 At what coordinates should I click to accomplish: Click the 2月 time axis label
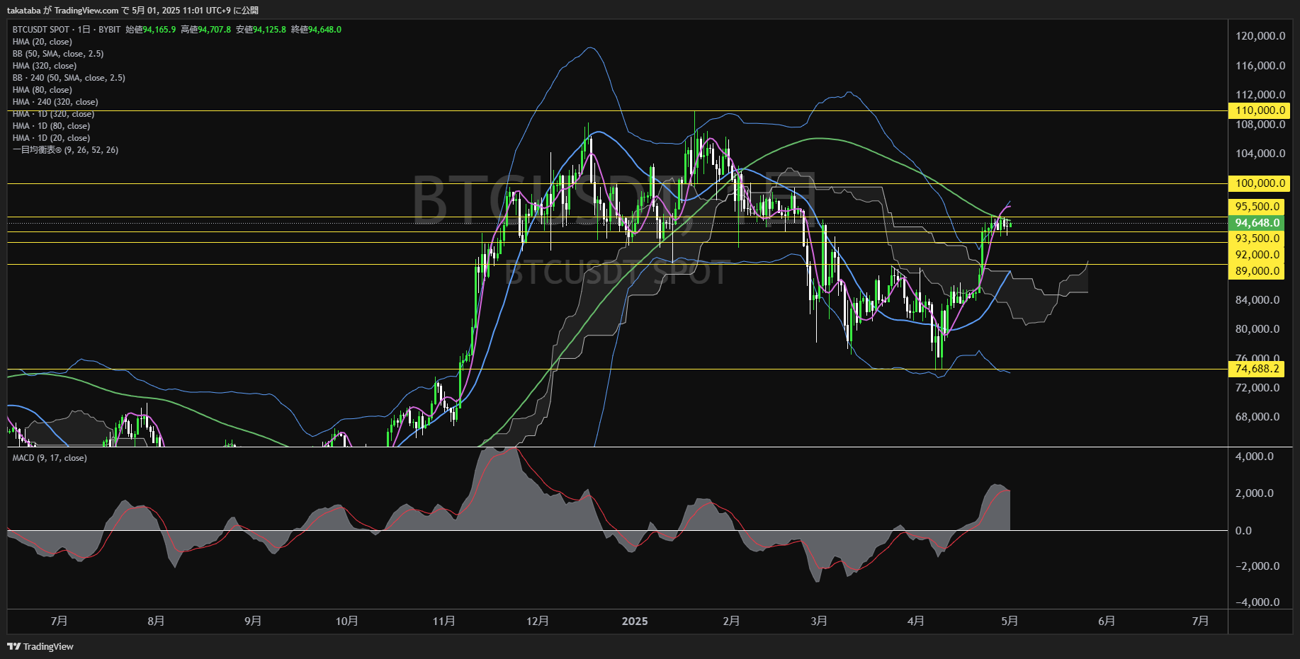[731, 621]
